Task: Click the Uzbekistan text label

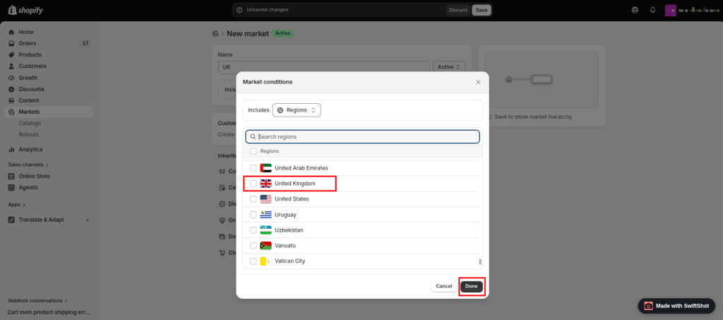Action: click(289, 230)
